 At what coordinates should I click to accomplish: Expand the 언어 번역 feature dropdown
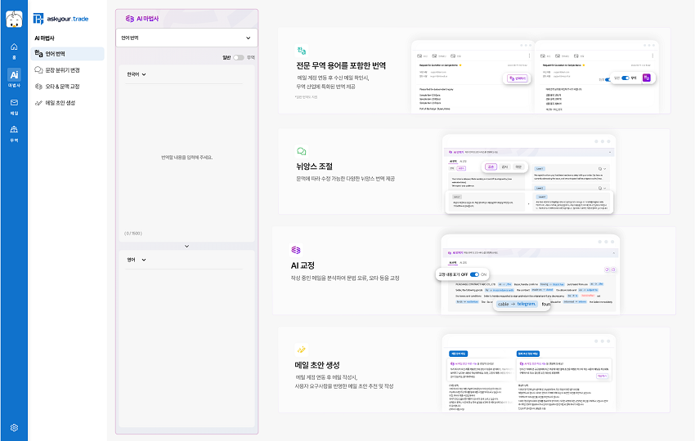pos(186,38)
